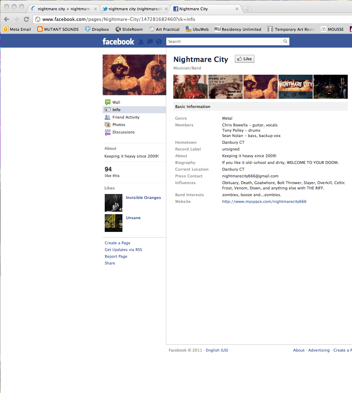Screen dimensions: 352x393
Task: Click the footer About link
Action: pyautogui.click(x=299, y=350)
